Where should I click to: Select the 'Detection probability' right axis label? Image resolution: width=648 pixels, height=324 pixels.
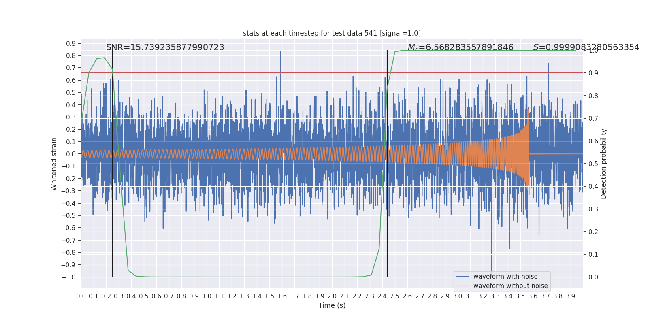pyautogui.click(x=604, y=164)
